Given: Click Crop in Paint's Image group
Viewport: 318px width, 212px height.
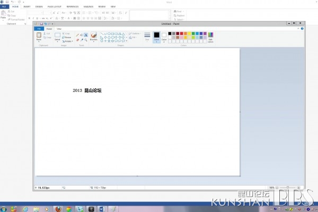Looking at the screenshot, I should point(66,33).
